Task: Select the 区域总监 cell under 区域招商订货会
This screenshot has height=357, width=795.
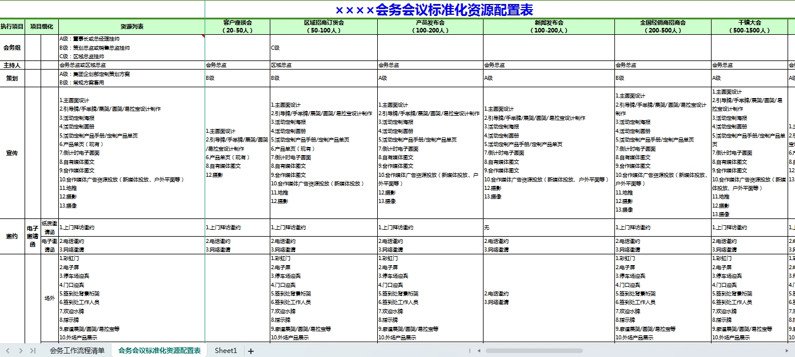Action: tap(323, 65)
